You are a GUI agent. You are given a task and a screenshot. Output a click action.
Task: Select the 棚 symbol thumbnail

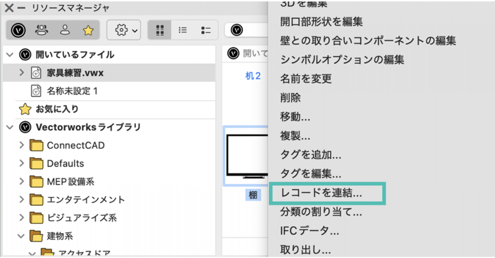(246, 157)
